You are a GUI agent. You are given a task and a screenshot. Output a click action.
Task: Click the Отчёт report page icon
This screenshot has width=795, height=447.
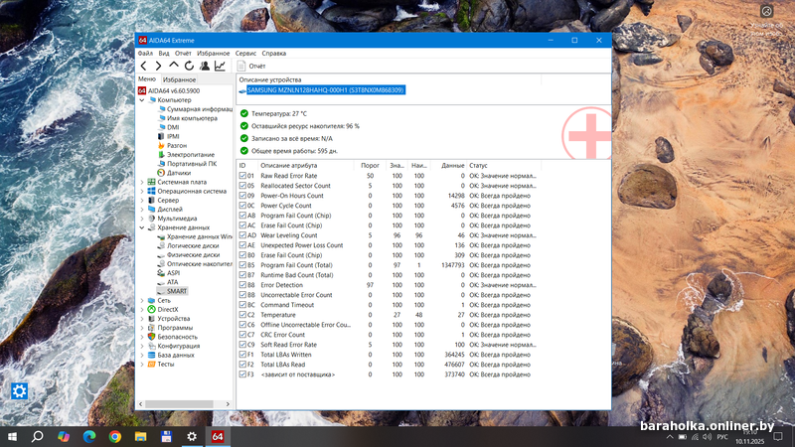point(241,66)
